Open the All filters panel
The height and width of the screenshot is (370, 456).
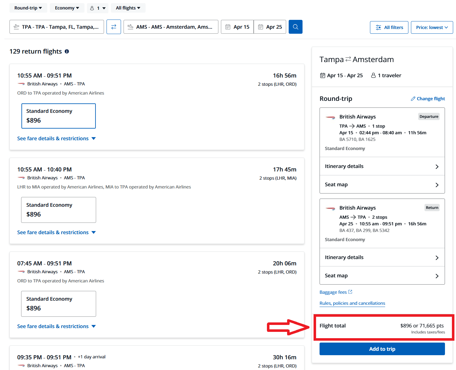[x=389, y=27]
